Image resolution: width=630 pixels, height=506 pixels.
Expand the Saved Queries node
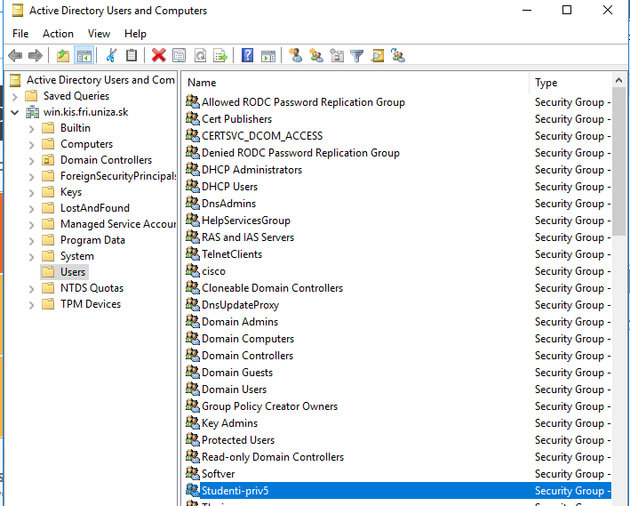15,97
